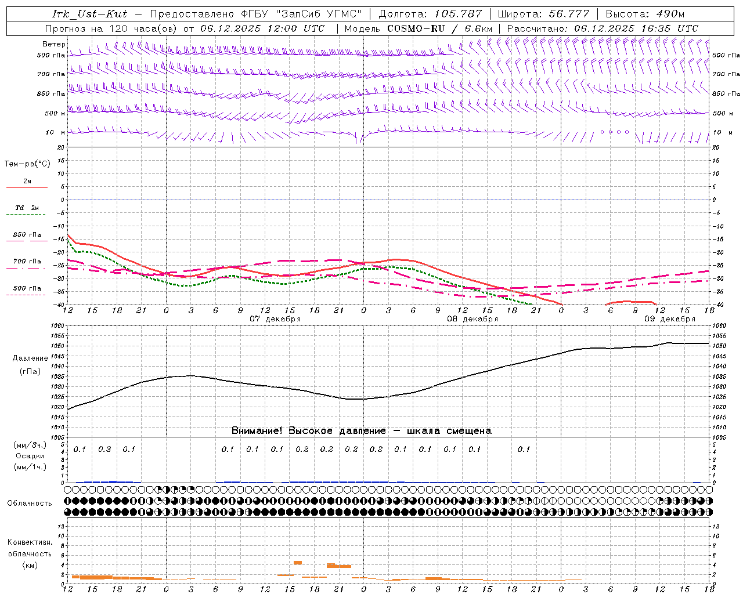Click the 08 декабря date label
Viewport: 743px width, 594px height.
[472, 319]
